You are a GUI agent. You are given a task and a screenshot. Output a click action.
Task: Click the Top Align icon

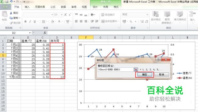pyautogui.click(x=76, y=15)
